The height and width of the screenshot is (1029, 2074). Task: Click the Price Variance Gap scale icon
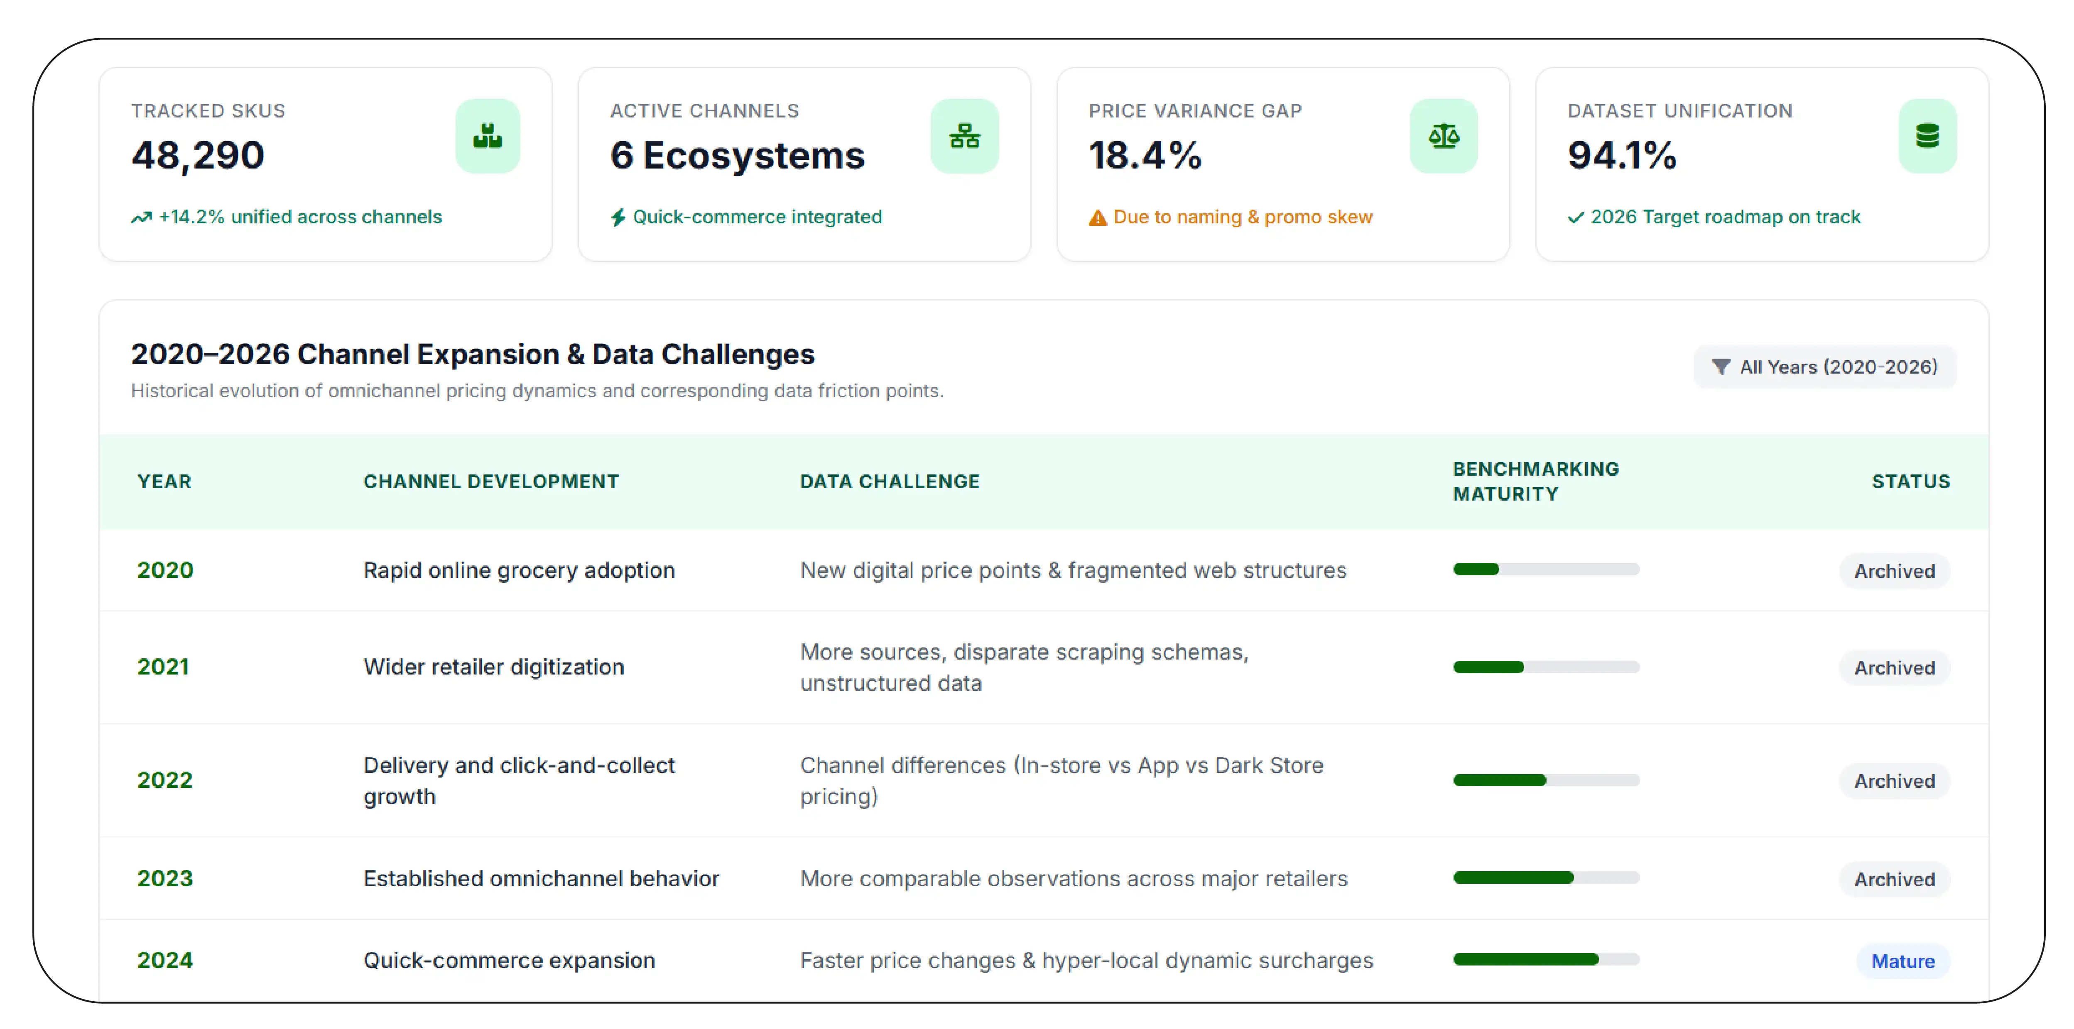tap(1443, 136)
